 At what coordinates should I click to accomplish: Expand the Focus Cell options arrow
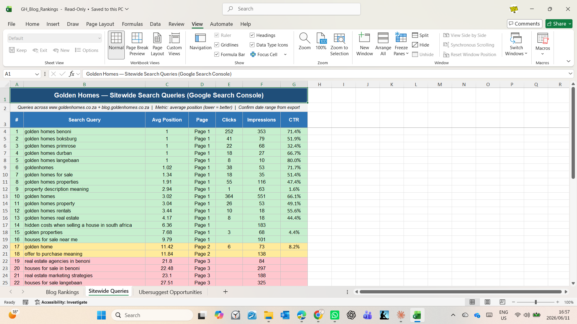click(x=285, y=55)
